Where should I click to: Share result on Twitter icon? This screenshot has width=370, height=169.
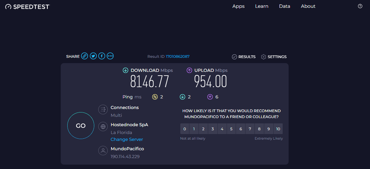pyautogui.click(x=93, y=56)
